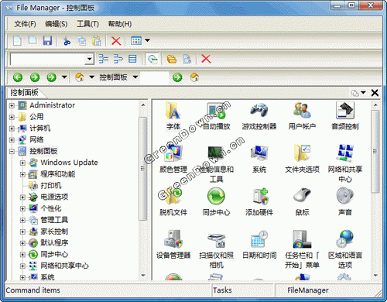Click the folders stack icon
This screenshot has width=387, height=302.
(172, 59)
